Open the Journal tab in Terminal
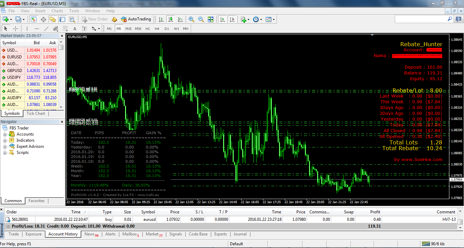 point(240,234)
